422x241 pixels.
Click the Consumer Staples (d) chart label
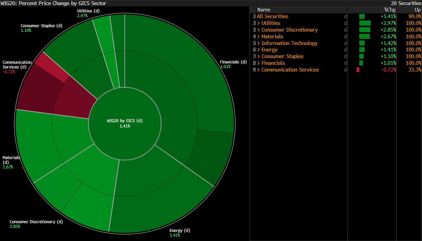tap(41, 26)
